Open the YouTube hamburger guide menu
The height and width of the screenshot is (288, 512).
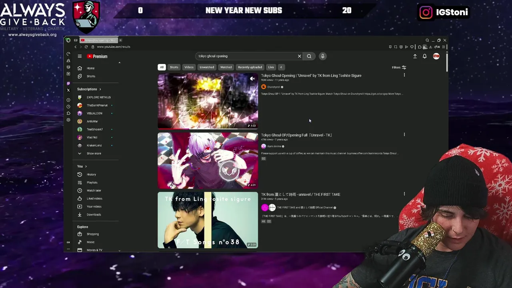pyautogui.click(x=80, y=56)
